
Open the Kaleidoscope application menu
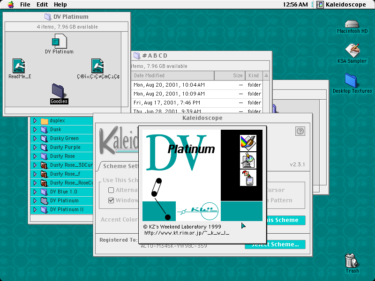tap(342, 5)
